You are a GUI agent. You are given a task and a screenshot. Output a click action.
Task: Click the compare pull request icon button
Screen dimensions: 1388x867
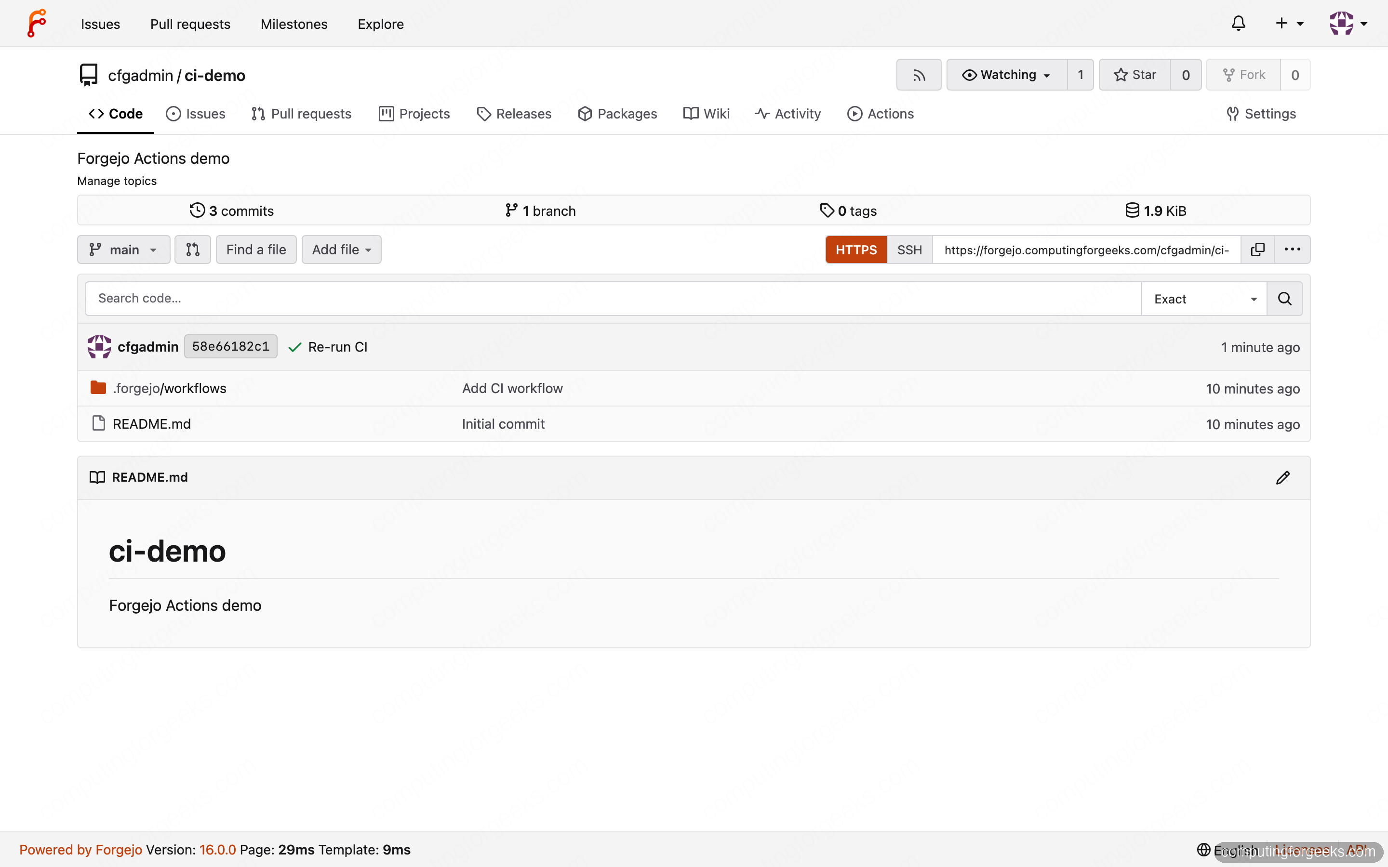click(x=193, y=250)
